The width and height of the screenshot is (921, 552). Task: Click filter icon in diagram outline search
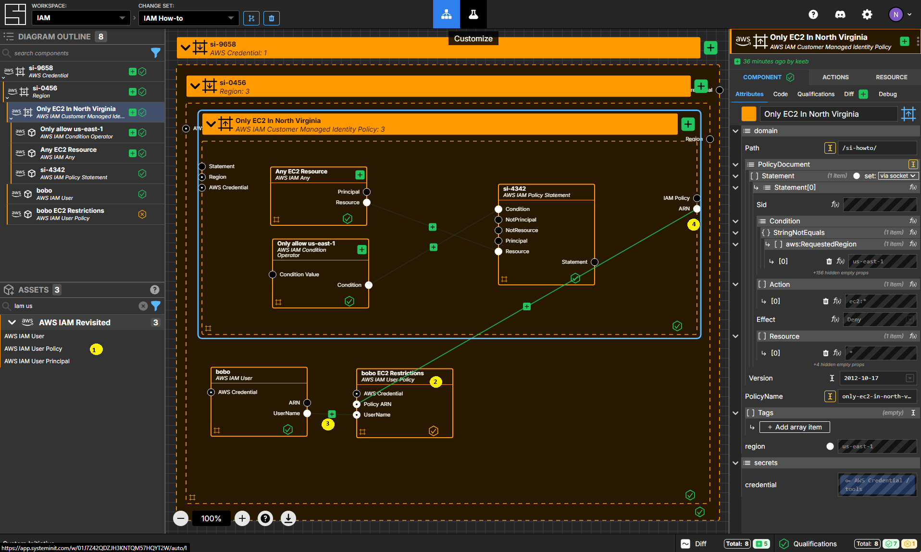[x=155, y=53]
